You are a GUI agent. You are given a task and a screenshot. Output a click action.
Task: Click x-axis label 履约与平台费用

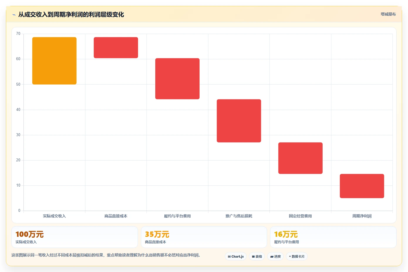click(177, 216)
